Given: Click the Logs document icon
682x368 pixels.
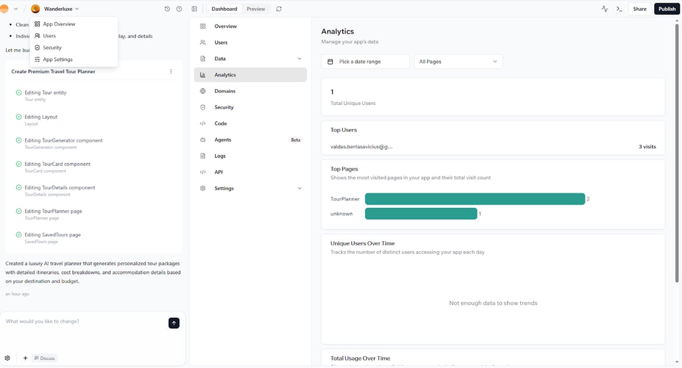Looking at the screenshot, I should [202, 156].
